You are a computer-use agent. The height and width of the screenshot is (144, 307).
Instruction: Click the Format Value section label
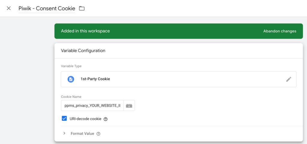click(x=82, y=133)
